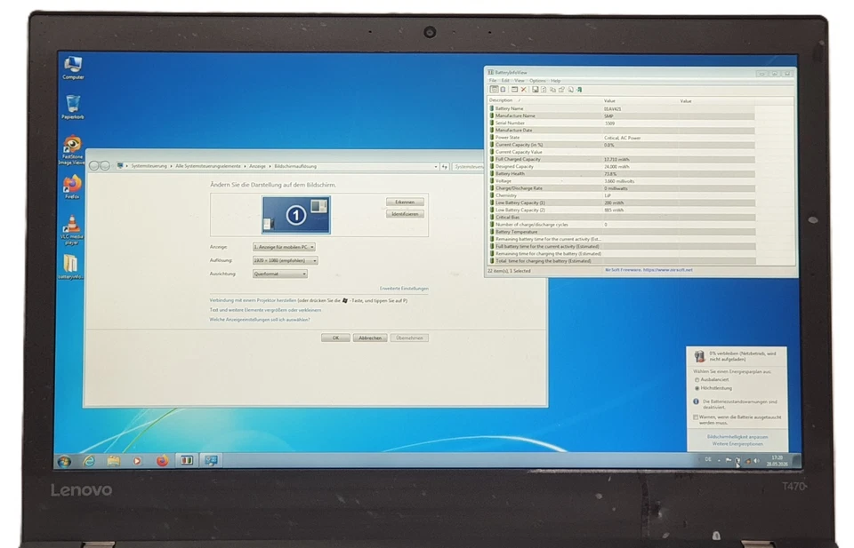The width and height of the screenshot is (854, 548).
Task: Click the battery power tray icon
Action: (737, 461)
